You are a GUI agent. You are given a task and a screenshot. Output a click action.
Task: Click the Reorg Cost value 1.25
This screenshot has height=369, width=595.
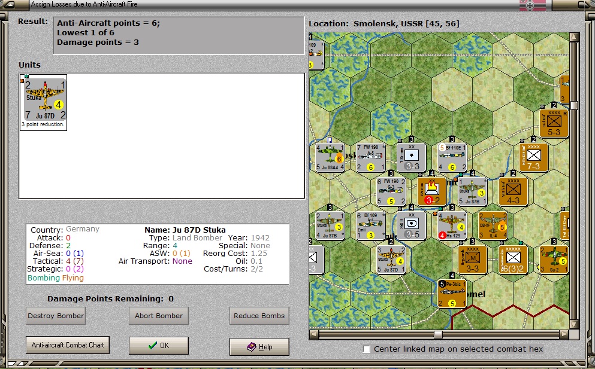pyautogui.click(x=259, y=254)
